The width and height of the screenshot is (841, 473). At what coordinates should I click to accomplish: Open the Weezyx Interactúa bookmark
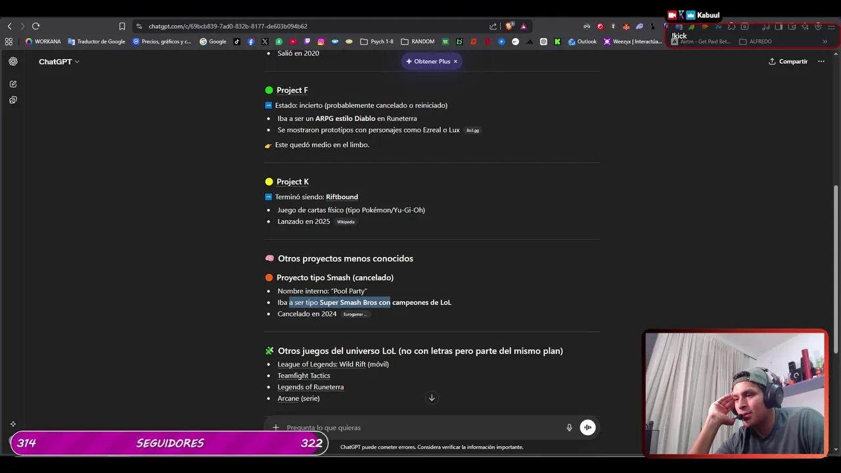(x=633, y=41)
